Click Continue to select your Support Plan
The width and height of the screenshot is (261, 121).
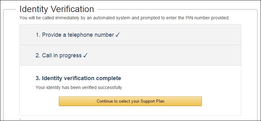(130, 101)
